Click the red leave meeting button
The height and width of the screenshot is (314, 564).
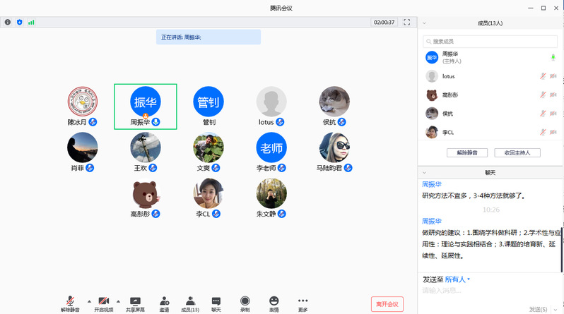387,304
